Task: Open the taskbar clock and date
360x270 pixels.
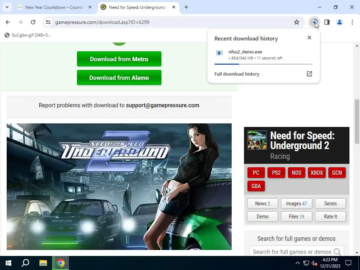Action: click(330, 263)
